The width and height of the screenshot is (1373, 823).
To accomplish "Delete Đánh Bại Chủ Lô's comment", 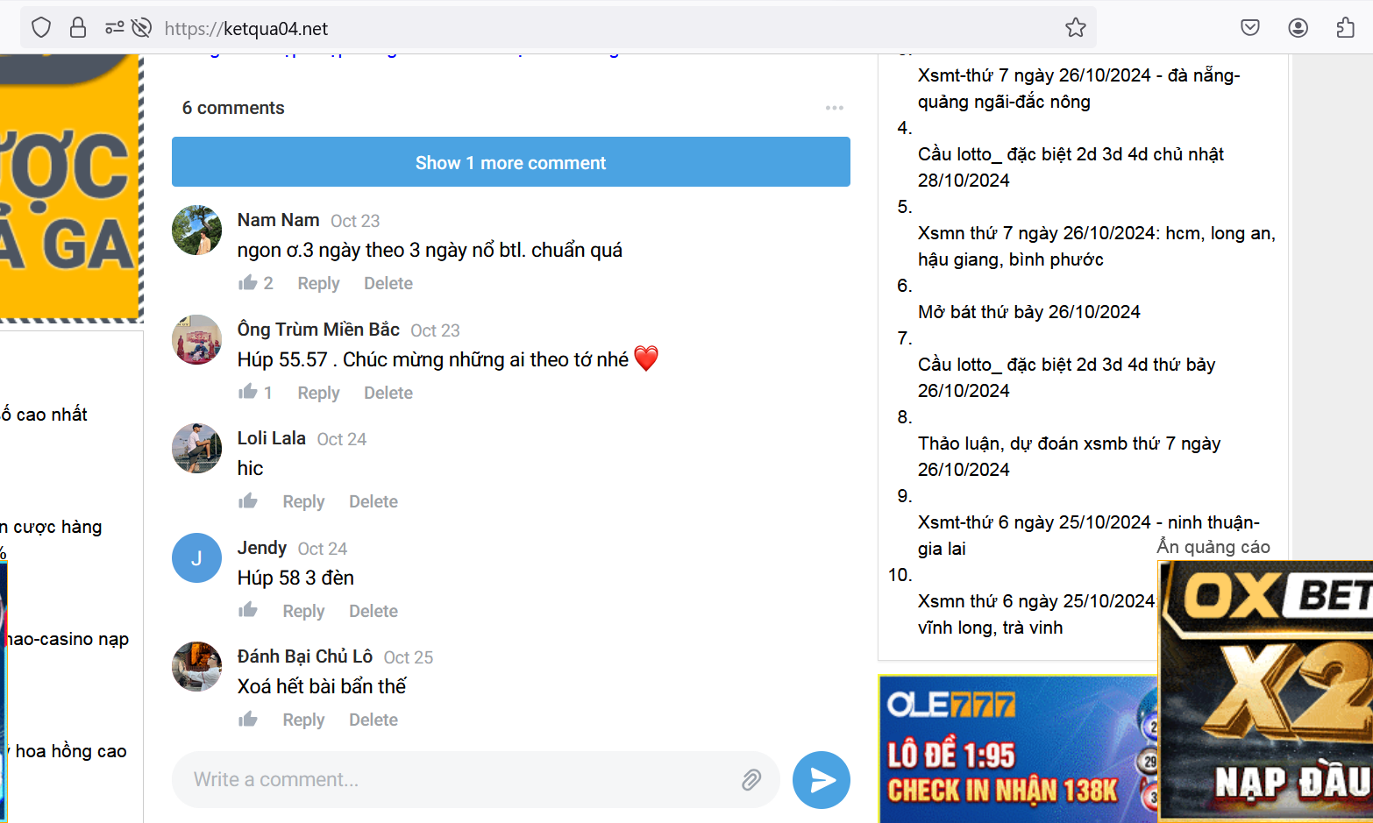I will click(x=373, y=720).
